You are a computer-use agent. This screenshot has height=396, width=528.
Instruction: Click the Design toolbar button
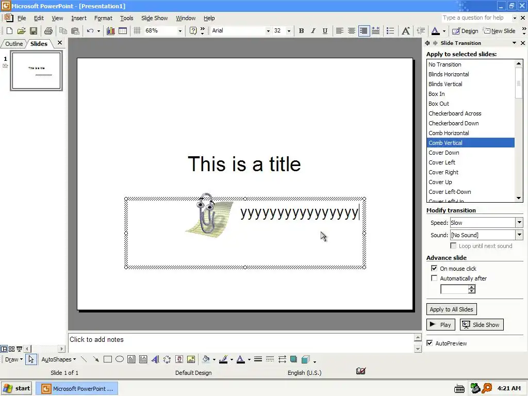coord(465,30)
